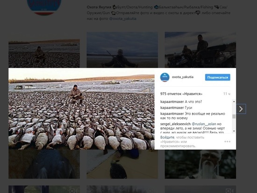
Task: Open kapaantmaxer's profile from first comment
Action: click(172, 102)
